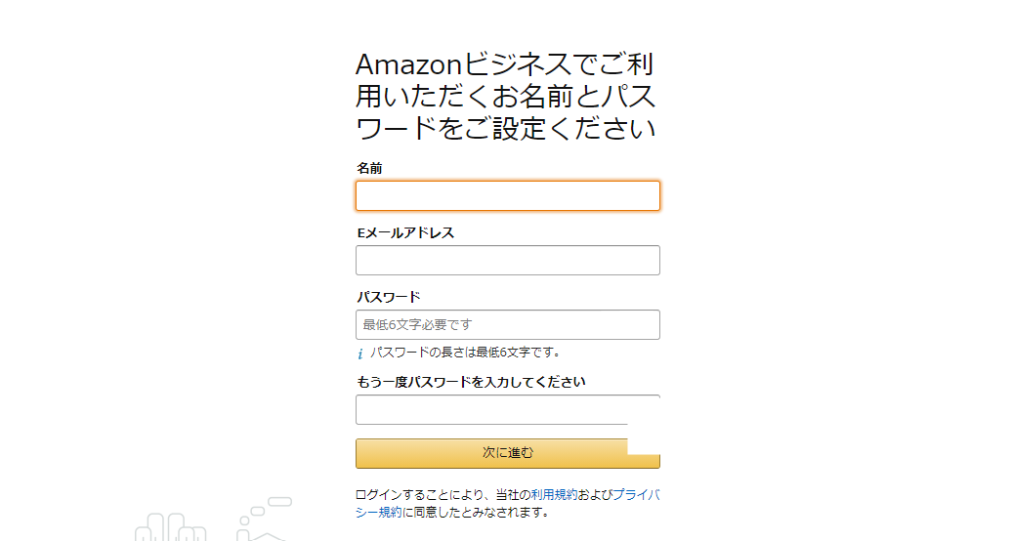Viewport: 1012px width, 541px height.
Task: Click the 名前 field label
Action: tap(369, 168)
